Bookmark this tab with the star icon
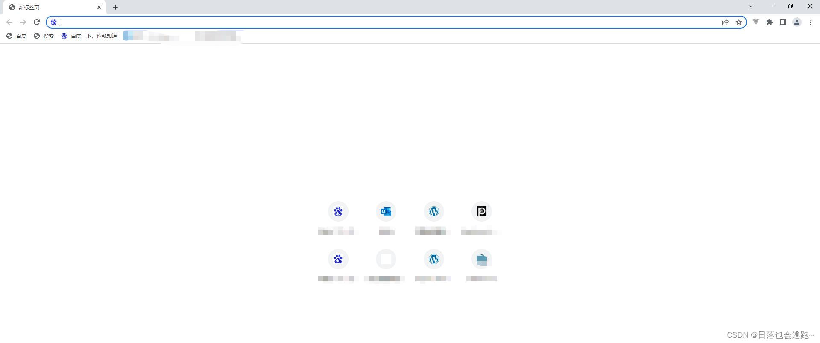Viewport: 820px width, 343px height. [739, 22]
